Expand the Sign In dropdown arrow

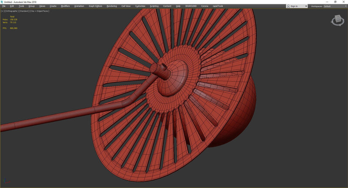tap(306, 6)
